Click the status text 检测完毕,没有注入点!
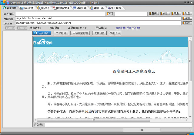This screenshot has width=194, height=135. (x=128, y=28)
